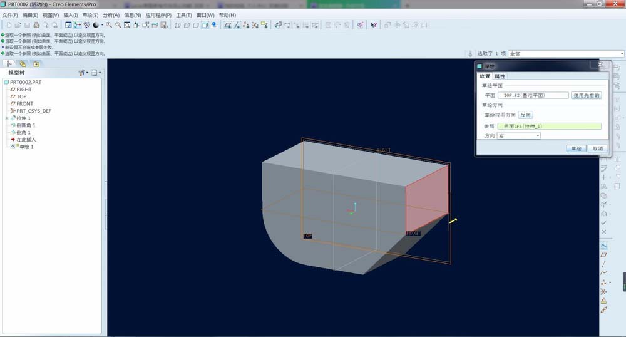
Task: Open the dropdown next to shaded sphere
Action: (102, 25)
